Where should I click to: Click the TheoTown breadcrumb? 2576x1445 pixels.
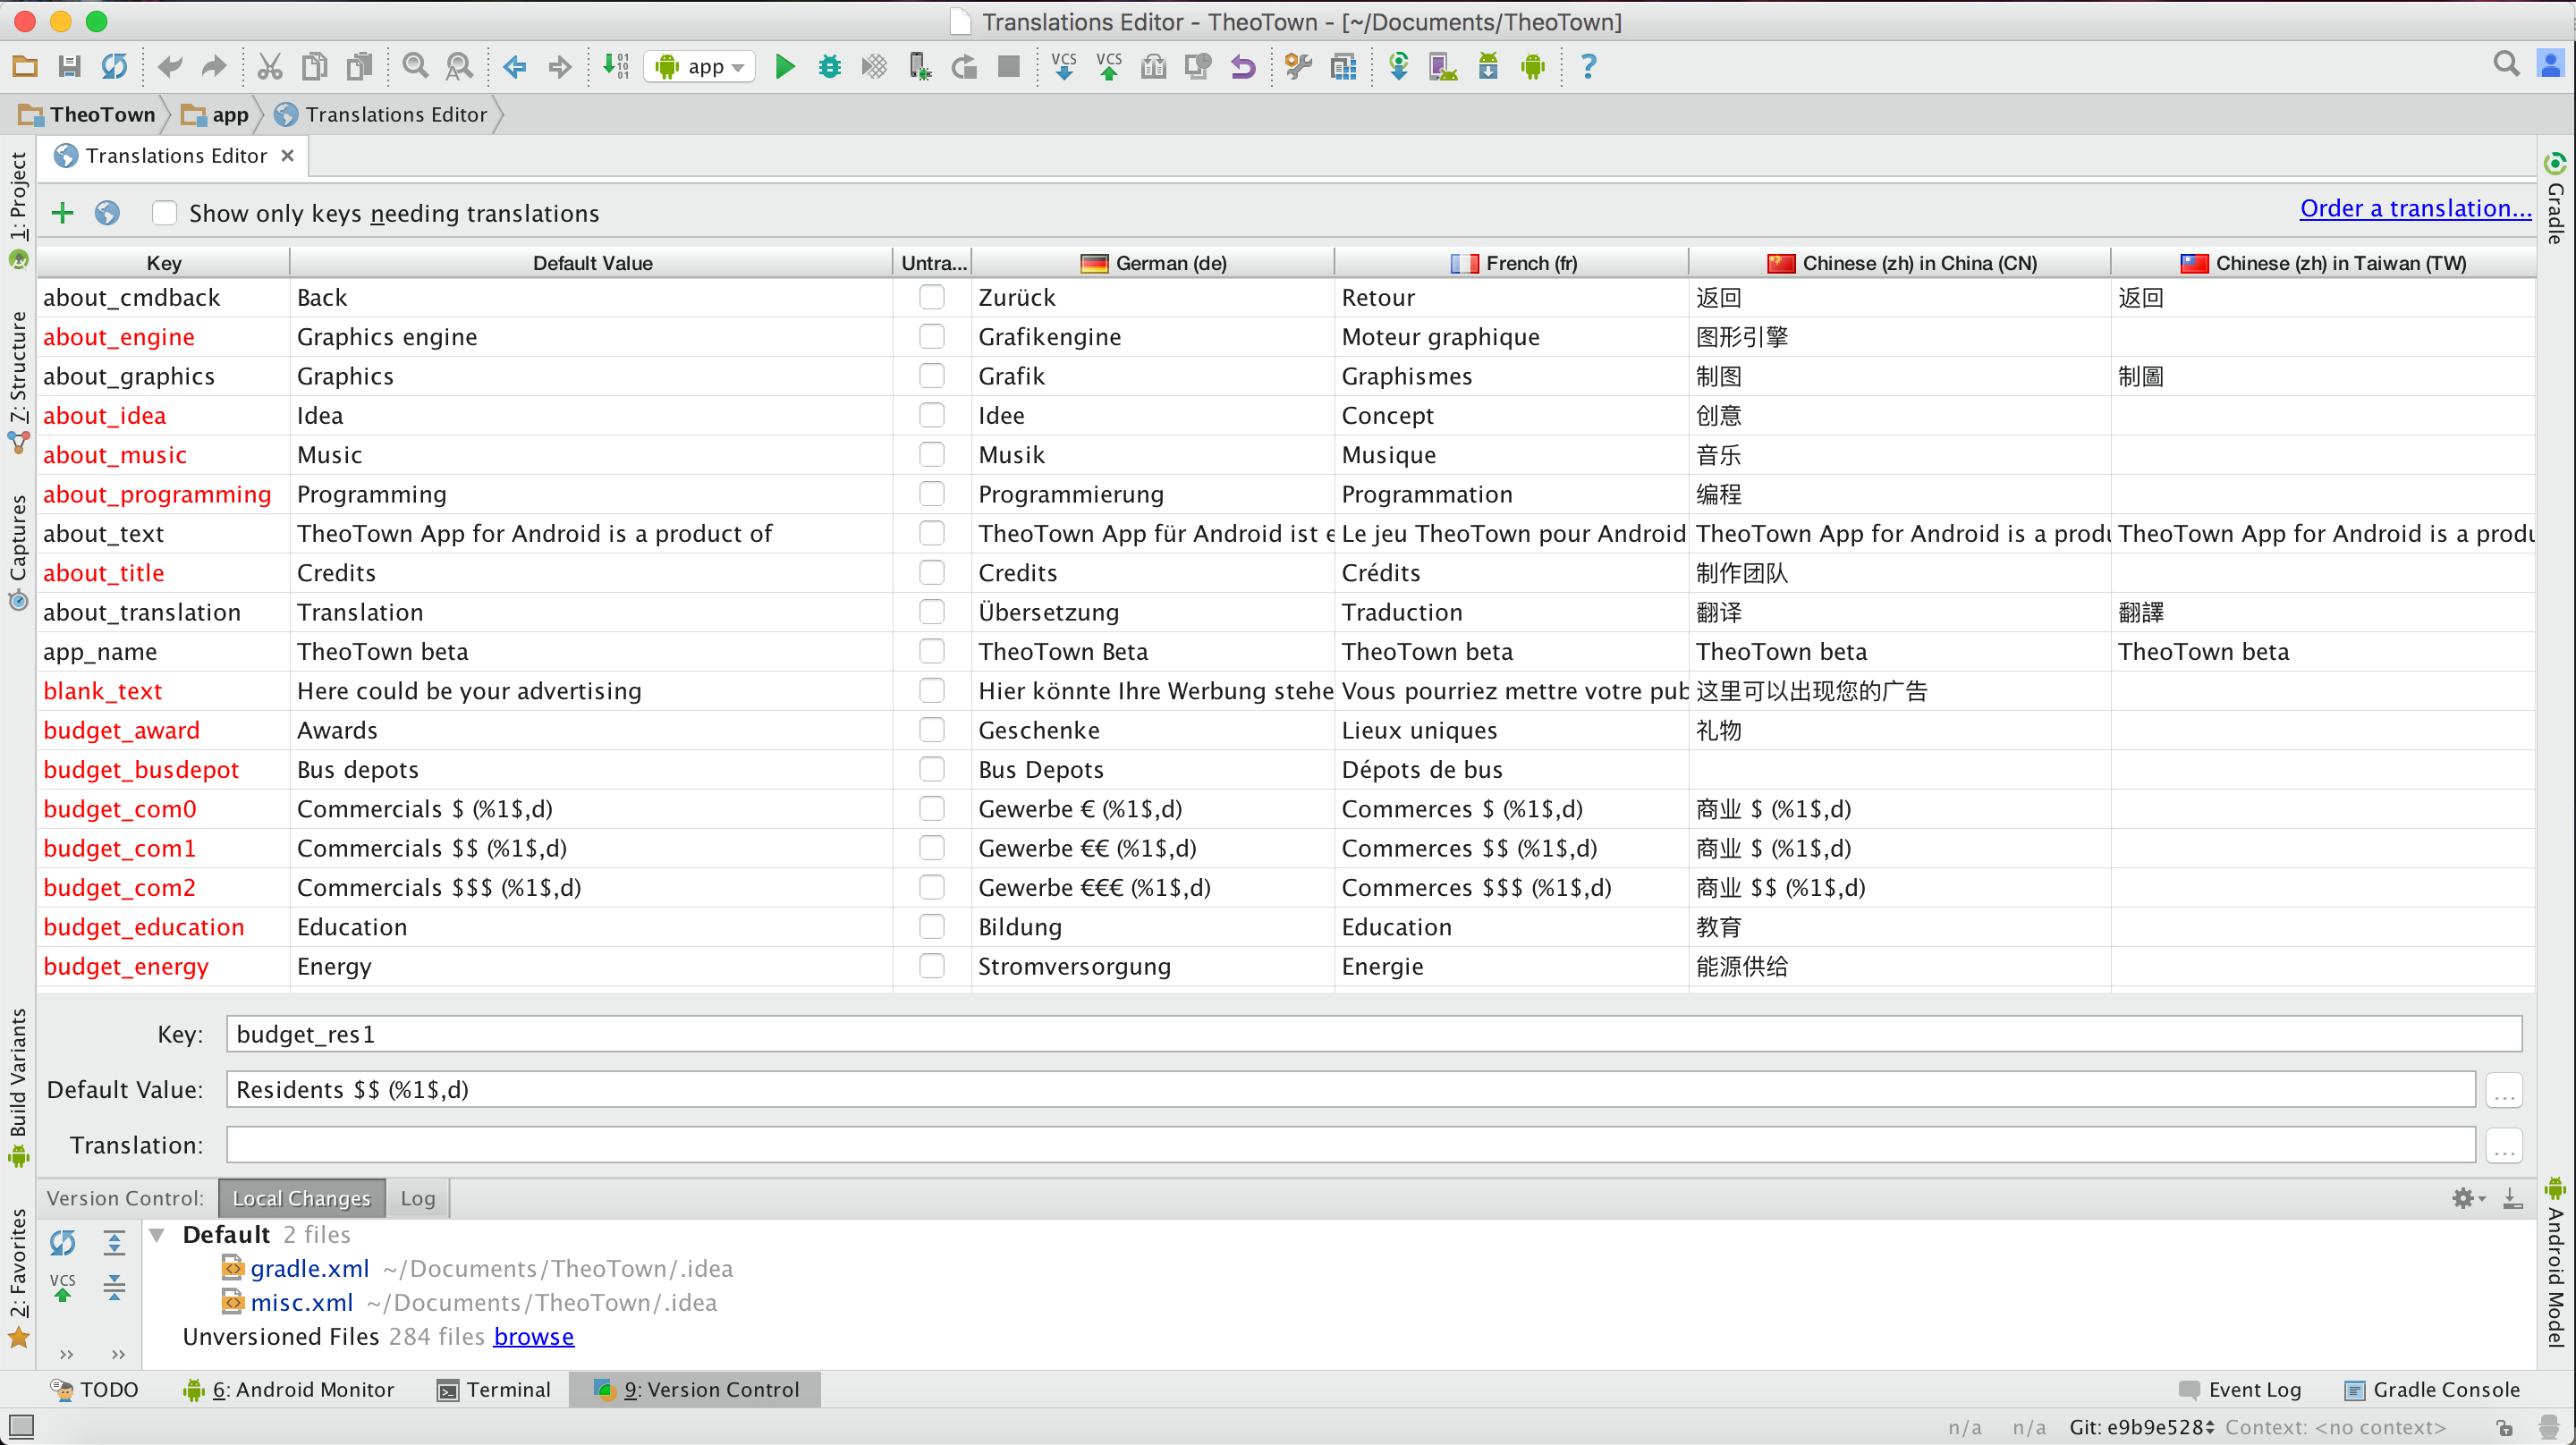88,115
